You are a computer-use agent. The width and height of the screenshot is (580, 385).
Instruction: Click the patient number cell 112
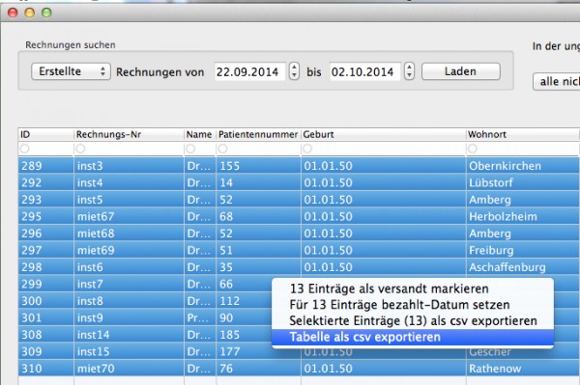[245, 301]
